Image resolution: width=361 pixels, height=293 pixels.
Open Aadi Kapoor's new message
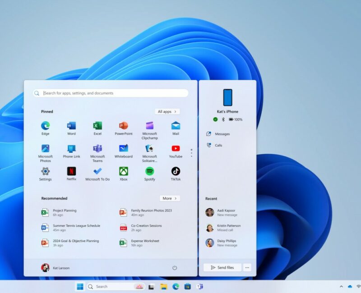click(221, 212)
